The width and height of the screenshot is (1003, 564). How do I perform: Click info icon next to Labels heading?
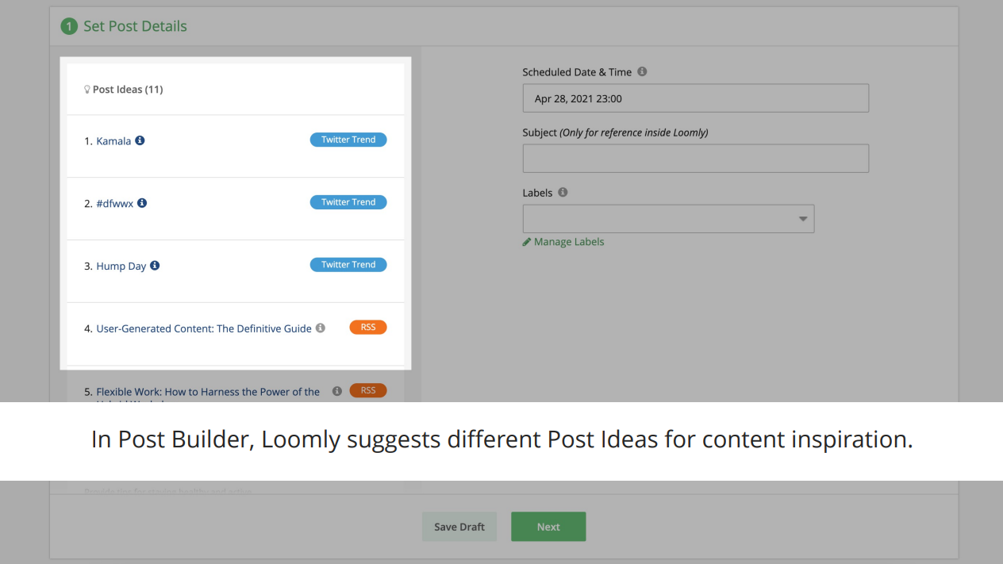coord(563,192)
